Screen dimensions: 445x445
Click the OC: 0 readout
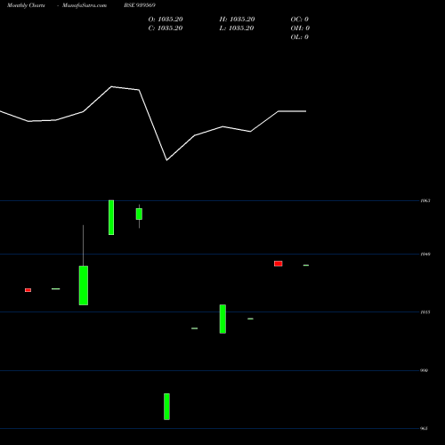coord(300,19)
